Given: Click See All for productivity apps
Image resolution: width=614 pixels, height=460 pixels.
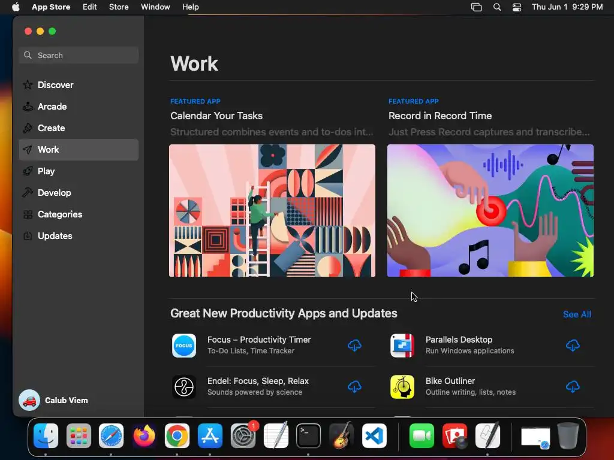Looking at the screenshot, I should pos(577,314).
